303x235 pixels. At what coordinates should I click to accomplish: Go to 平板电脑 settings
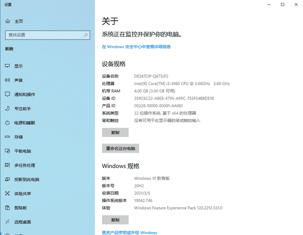(x=23, y=151)
